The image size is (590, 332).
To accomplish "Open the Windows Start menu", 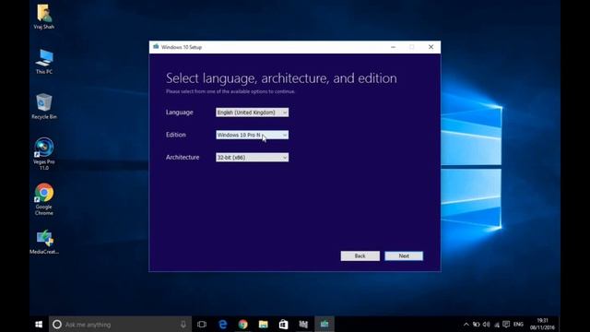I will click(x=39, y=324).
